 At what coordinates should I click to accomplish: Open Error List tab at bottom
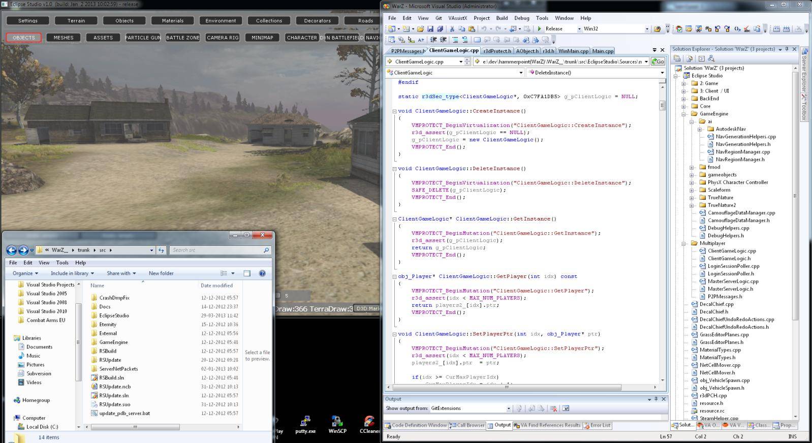point(597,425)
